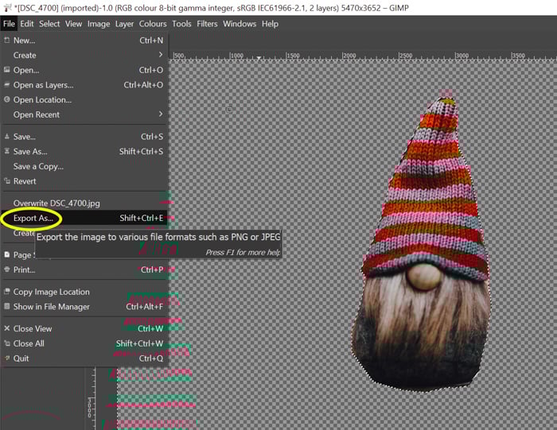
Task: Click the Shift+Ctrl+E shortcut text
Action: click(x=142, y=218)
